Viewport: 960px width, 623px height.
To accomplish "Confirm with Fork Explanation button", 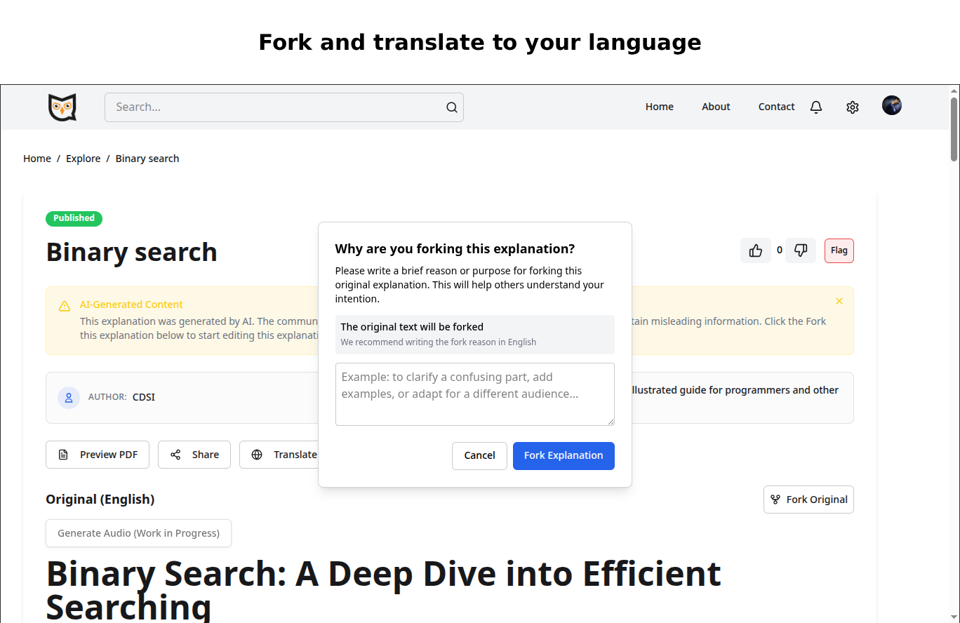I will point(564,456).
